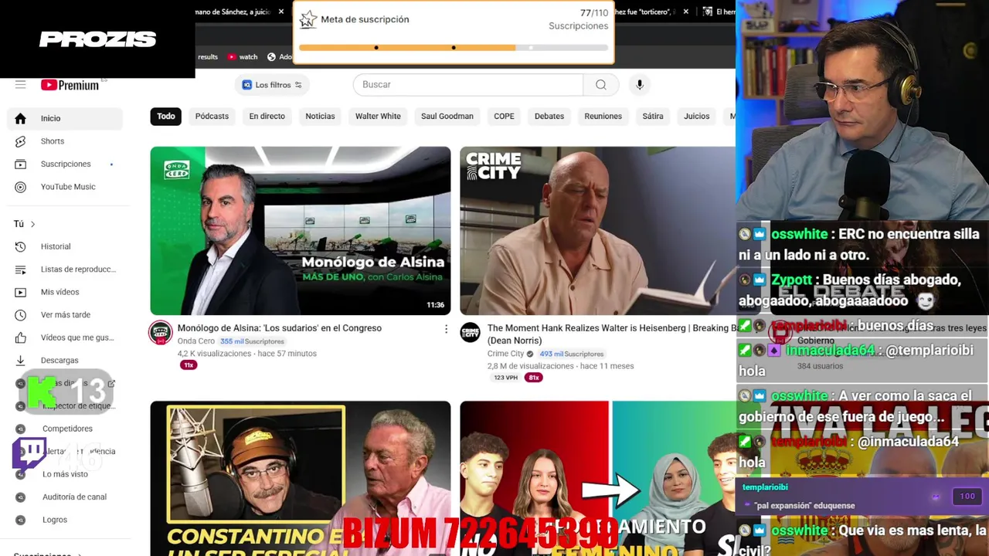Viewport: 989px width, 556px height.
Task: Select the Juicios filter chip
Action: click(x=696, y=117)
